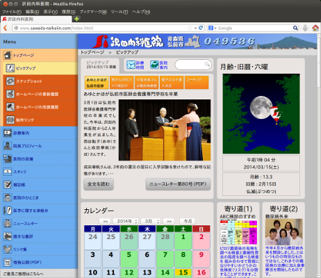Click the Firefox back arrow button
This screenshot has height=278, width=321.
6,28
